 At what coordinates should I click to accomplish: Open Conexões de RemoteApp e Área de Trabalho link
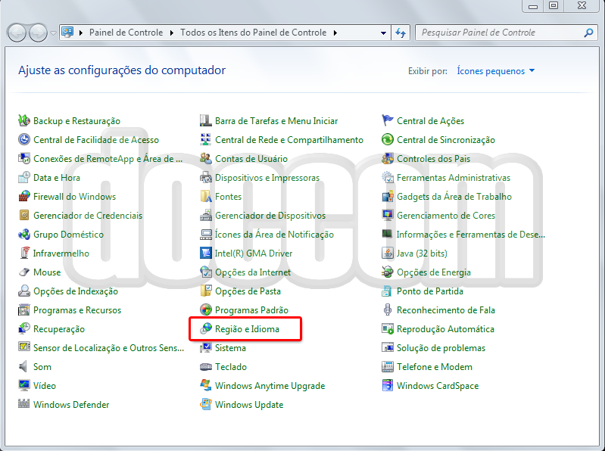pos(108,158)
